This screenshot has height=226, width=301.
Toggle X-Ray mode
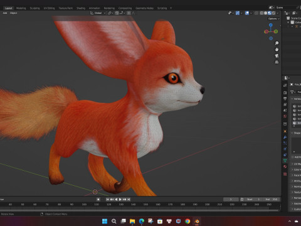coord(256,13)
